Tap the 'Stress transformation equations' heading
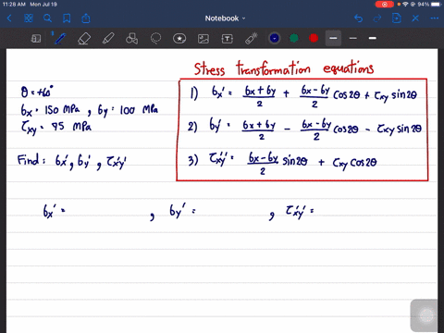Viewport: 444px width, 333px height. 284,68
